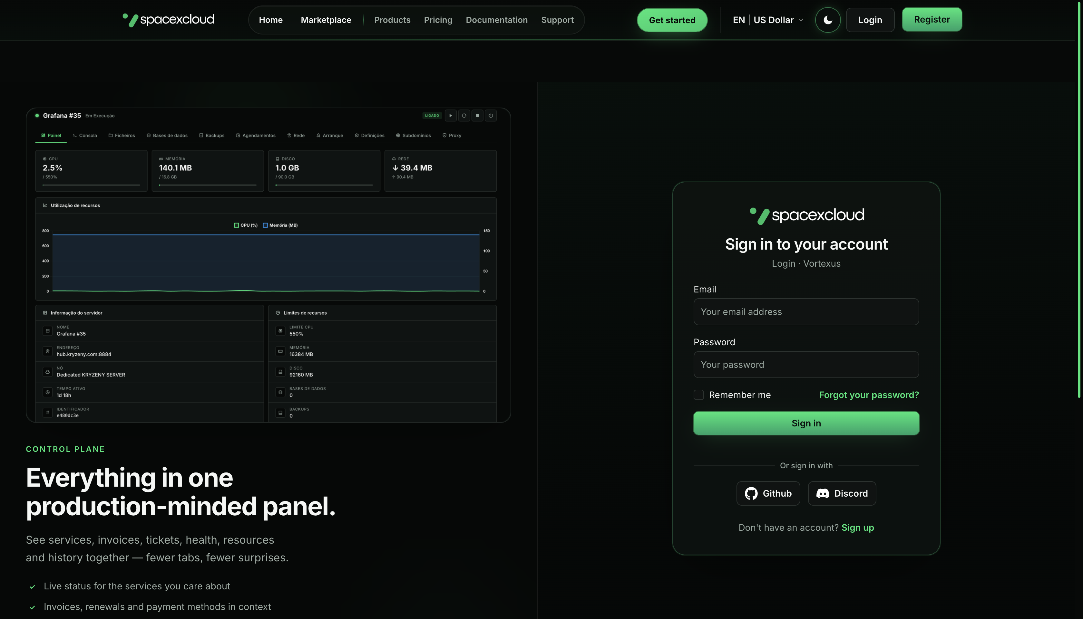Screen dimensions: 1083x619
Task: Click the CPU (%) legend color box
Action: pos(236,225)
